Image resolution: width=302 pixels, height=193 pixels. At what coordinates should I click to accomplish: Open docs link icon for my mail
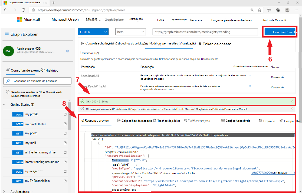pyautogui.click(x=65, y=143)
